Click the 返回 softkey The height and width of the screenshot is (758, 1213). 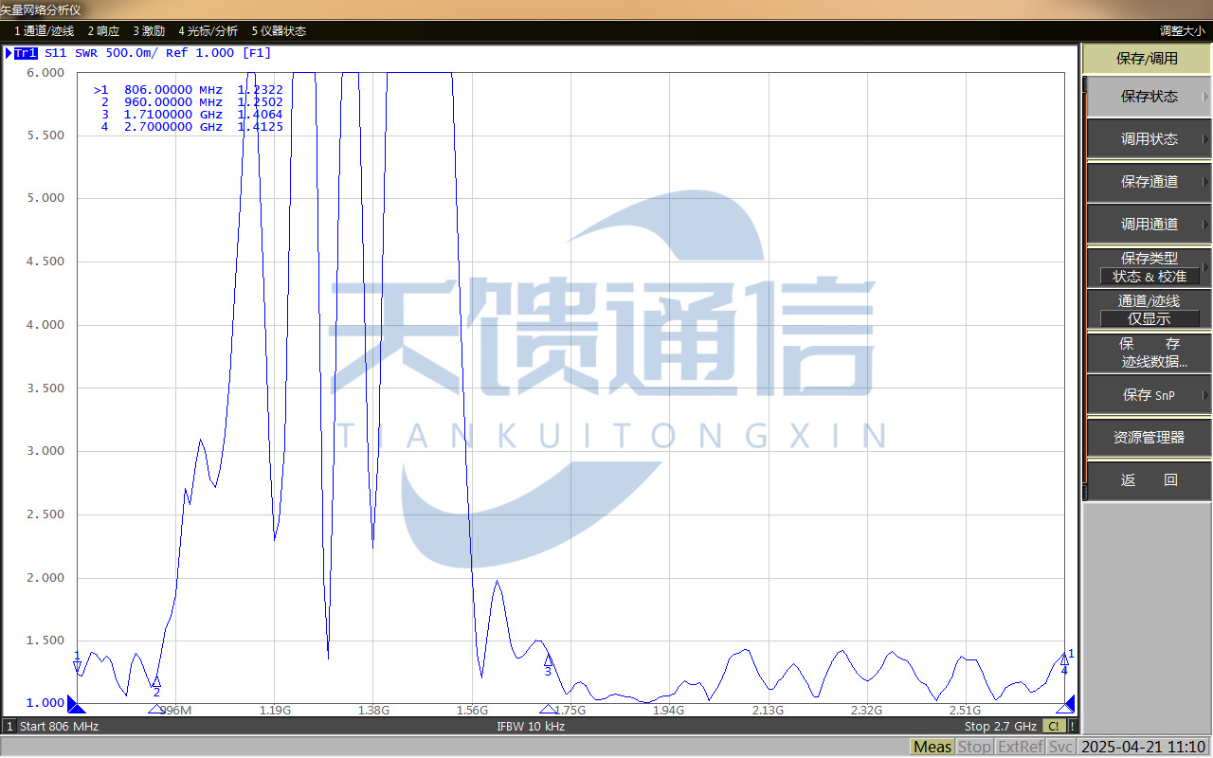tap(1149, 480)
